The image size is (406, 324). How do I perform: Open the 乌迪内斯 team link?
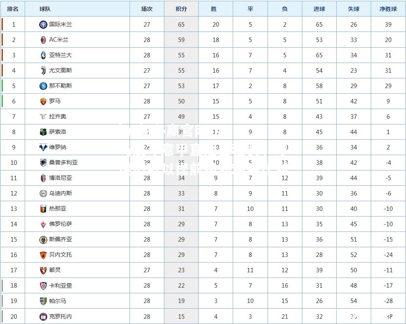61,193
